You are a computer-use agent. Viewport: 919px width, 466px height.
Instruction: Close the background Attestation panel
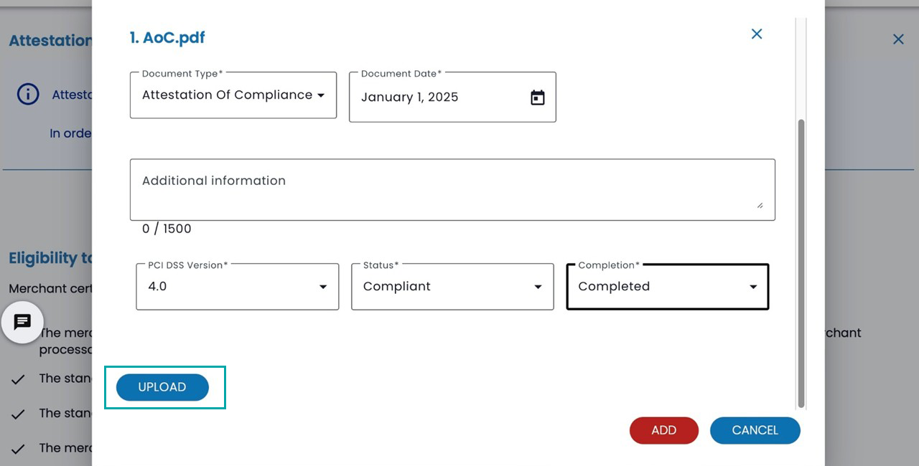click(x=898, y=39)
